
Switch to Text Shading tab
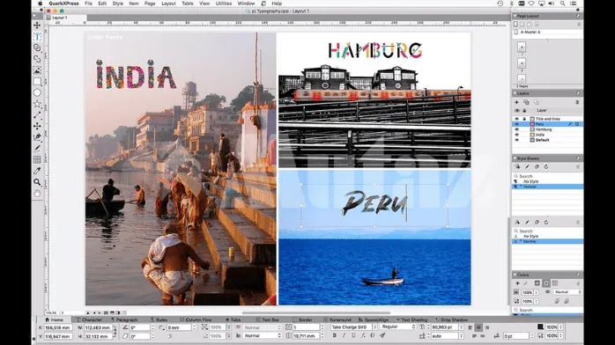point(411,320)
